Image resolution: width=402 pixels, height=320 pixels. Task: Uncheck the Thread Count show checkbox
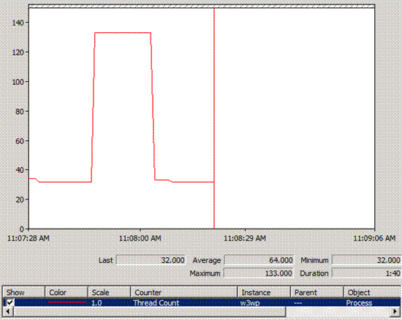pyautogui.click(x=10, y=302)
